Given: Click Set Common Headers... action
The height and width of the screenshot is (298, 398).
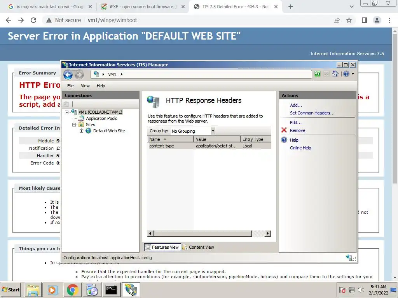Looking at the screenshot, I should [312, 113].
